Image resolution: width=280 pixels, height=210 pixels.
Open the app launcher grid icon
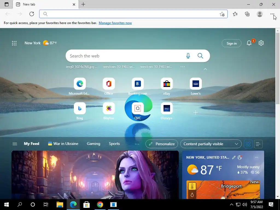[x=14, y=43]
